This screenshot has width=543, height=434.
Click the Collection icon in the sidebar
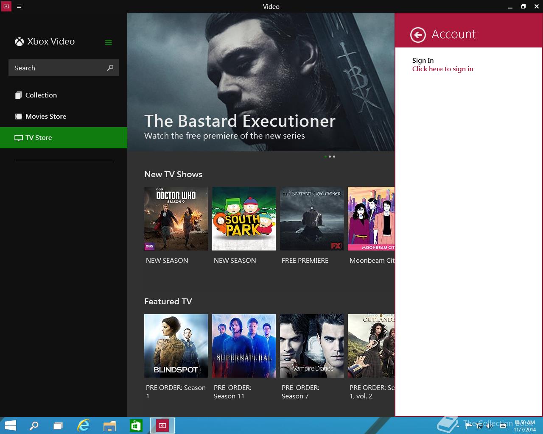pyautogui.click(x=19, y=95)
